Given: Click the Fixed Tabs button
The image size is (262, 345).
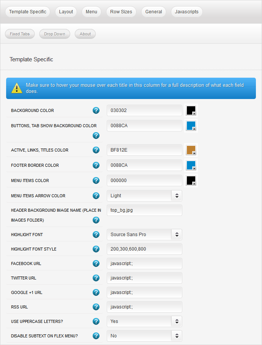Looking at the screenshot, I should [x=20, y=34].
